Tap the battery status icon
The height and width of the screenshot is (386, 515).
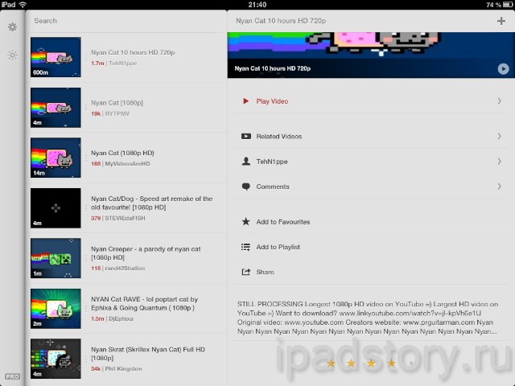508,5
